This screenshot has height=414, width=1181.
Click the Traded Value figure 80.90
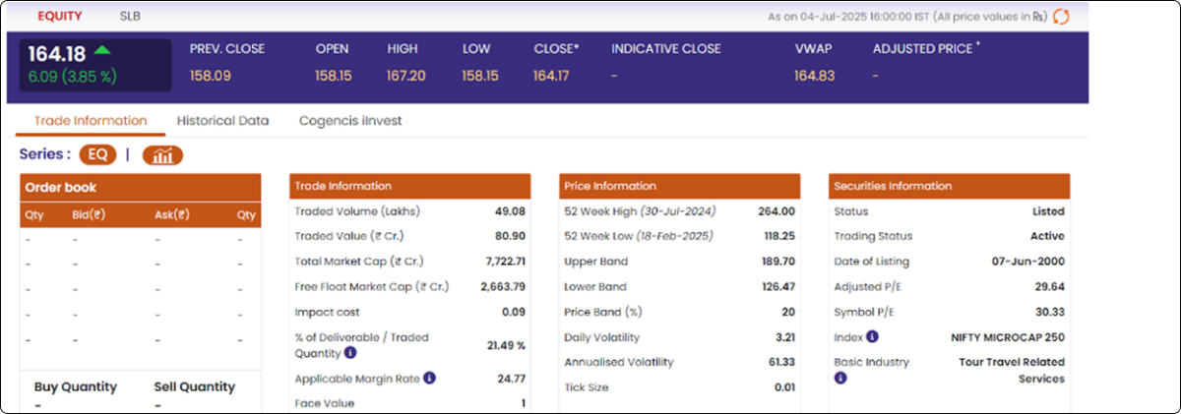(x=510, y=236)
